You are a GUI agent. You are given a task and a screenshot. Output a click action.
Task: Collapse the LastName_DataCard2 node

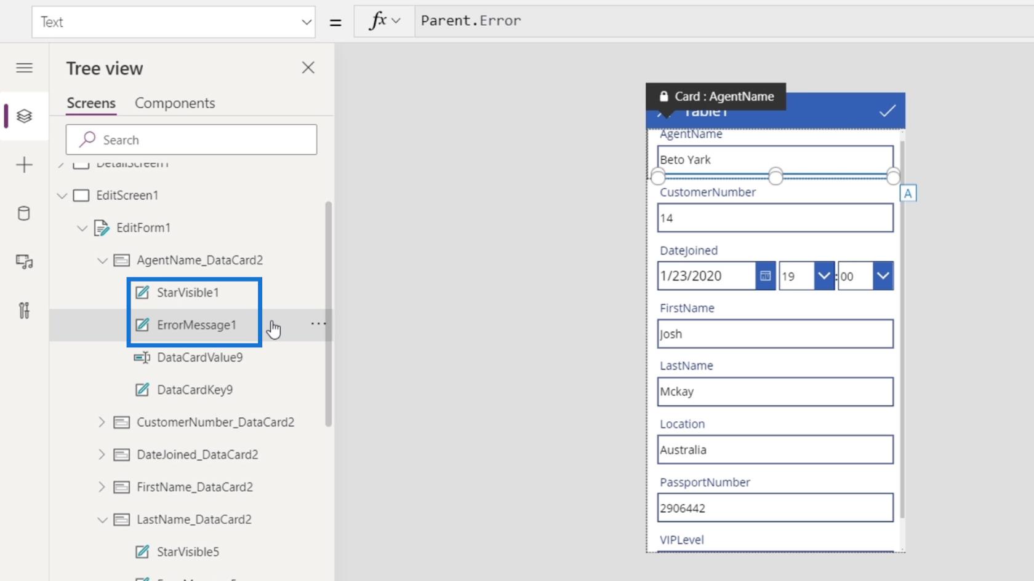[102, 520]
